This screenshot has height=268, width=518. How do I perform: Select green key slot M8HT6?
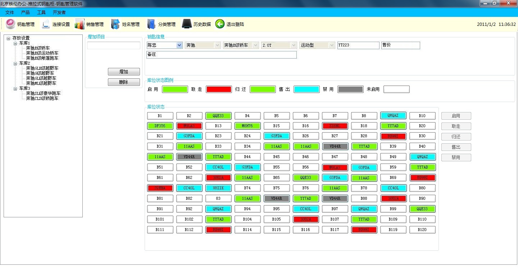pos(247,126)
